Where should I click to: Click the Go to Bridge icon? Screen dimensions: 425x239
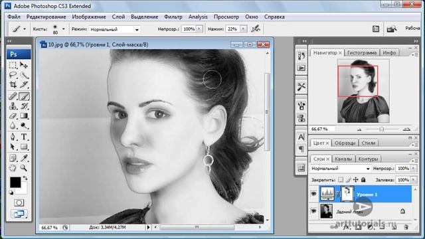391,29
